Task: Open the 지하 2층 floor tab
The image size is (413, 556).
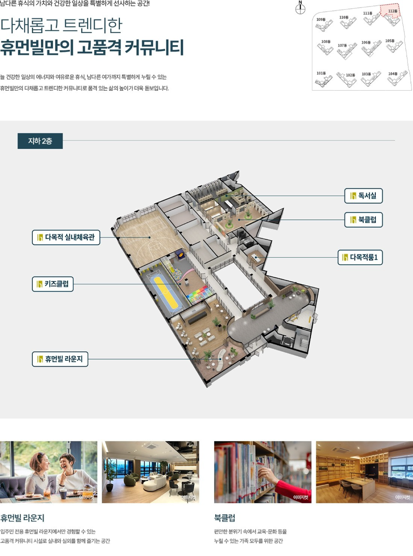Action: click(40, 141)
